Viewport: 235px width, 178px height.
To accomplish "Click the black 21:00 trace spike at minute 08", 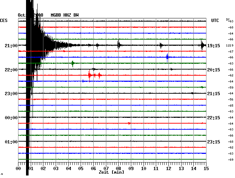I will click(x=119, y=45).
